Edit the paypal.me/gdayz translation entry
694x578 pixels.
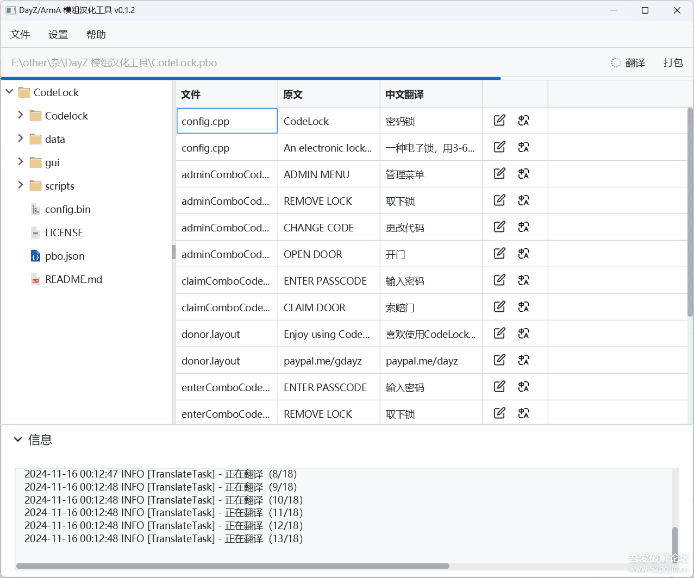tap(499, 360)
